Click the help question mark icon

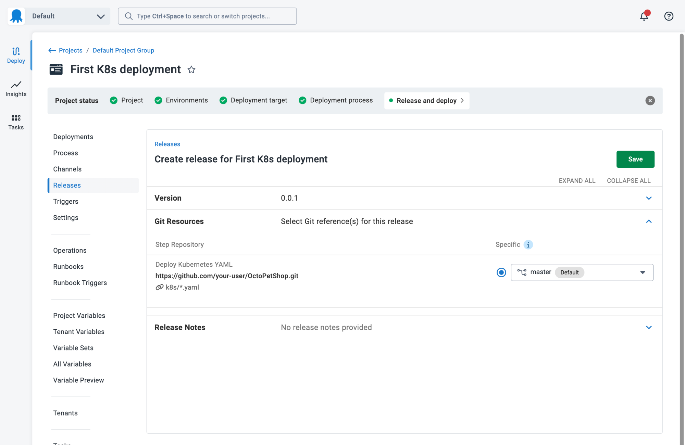click(669, 16)
